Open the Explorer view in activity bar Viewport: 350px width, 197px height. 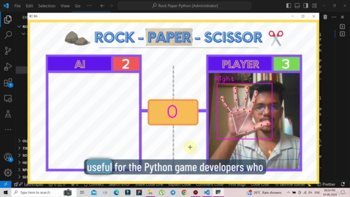click(x=8, y=20)
